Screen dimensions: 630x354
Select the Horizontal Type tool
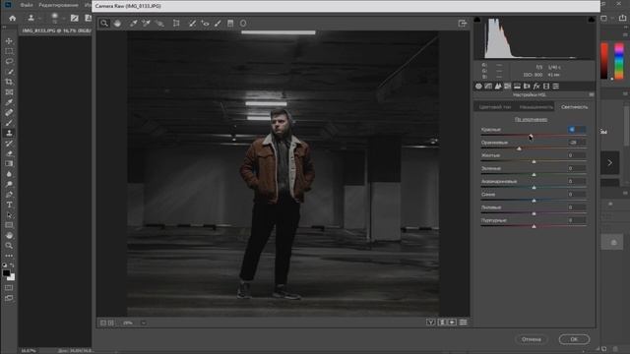[9, 205]
